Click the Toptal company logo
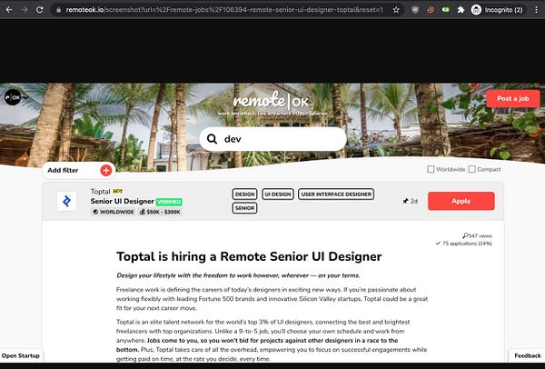Screen dimensions: 545x369 66,201
